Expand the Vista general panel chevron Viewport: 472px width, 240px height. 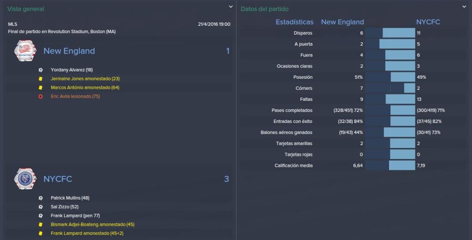click(230, 6)
